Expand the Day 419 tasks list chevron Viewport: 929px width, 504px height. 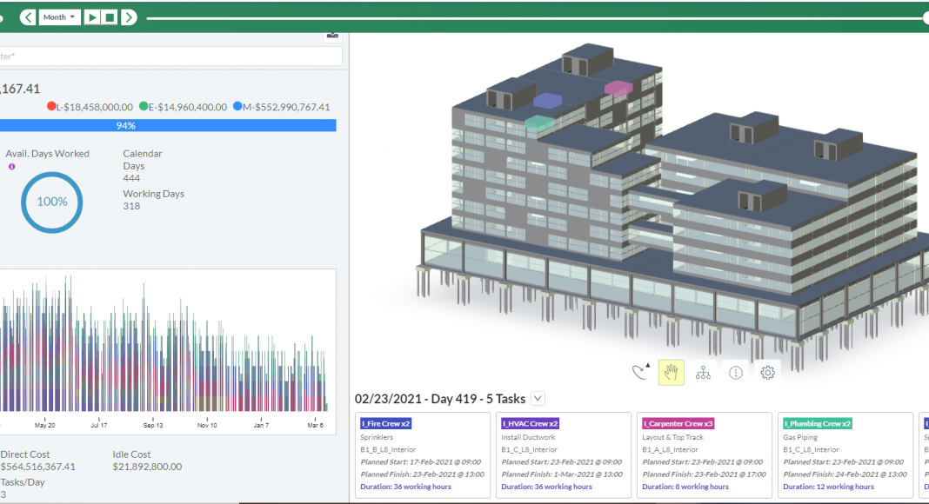tap(538, 399)
